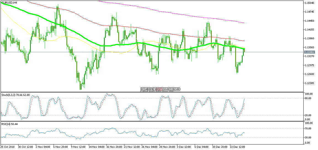Click the 1.12385 price axis label
318x150 pixels.
click(x=309, y=83)
